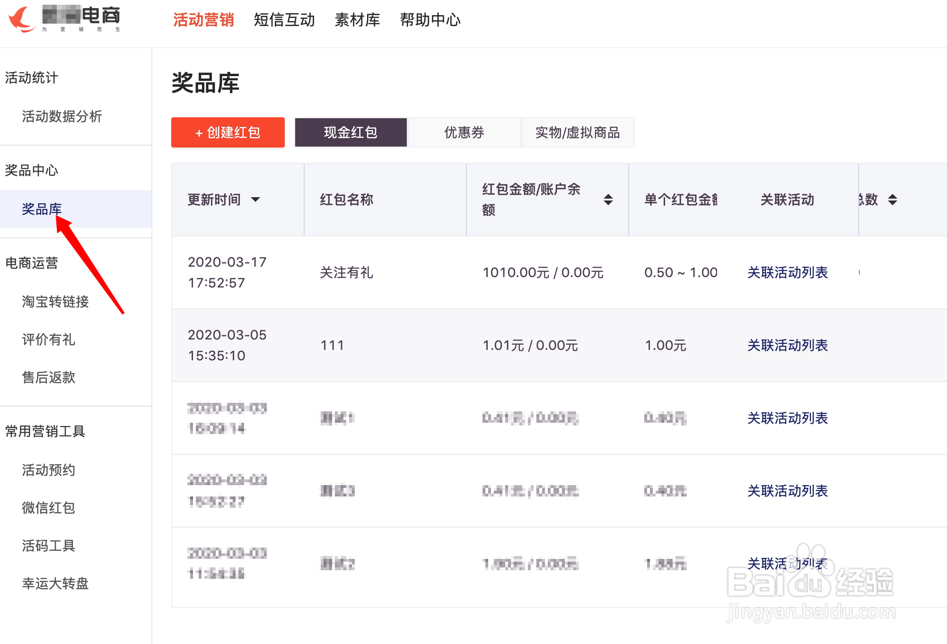Switch to the 实物/虚拟商品 tab
Image resolution: width=947 pixels, height=644 pixels.
tap(578, 132)
